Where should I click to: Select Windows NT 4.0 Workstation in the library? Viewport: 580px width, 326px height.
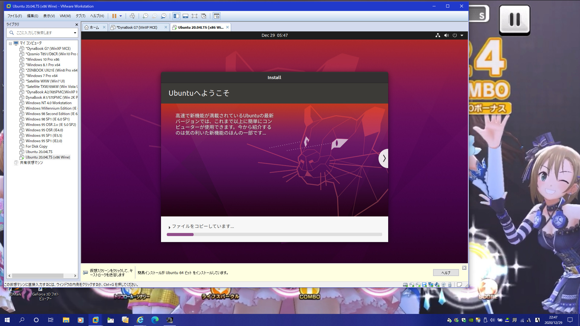(48, 103)
